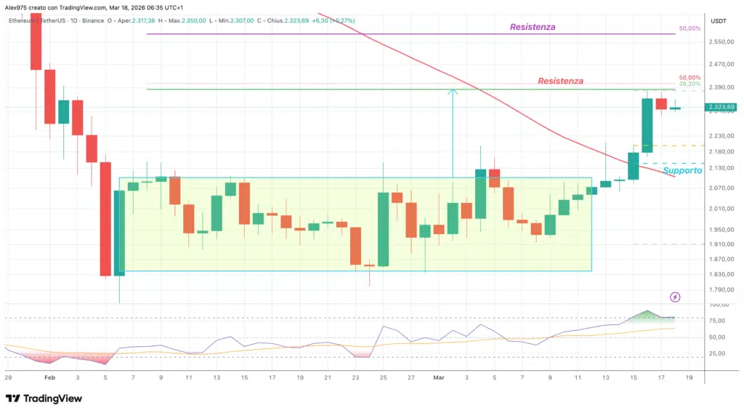Click the green upward arrow's arrowhead
This screenshot has height=413, width=744.
[453, 92]
